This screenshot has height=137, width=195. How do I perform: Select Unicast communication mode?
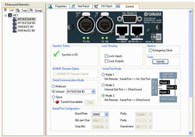pos(53,92)
